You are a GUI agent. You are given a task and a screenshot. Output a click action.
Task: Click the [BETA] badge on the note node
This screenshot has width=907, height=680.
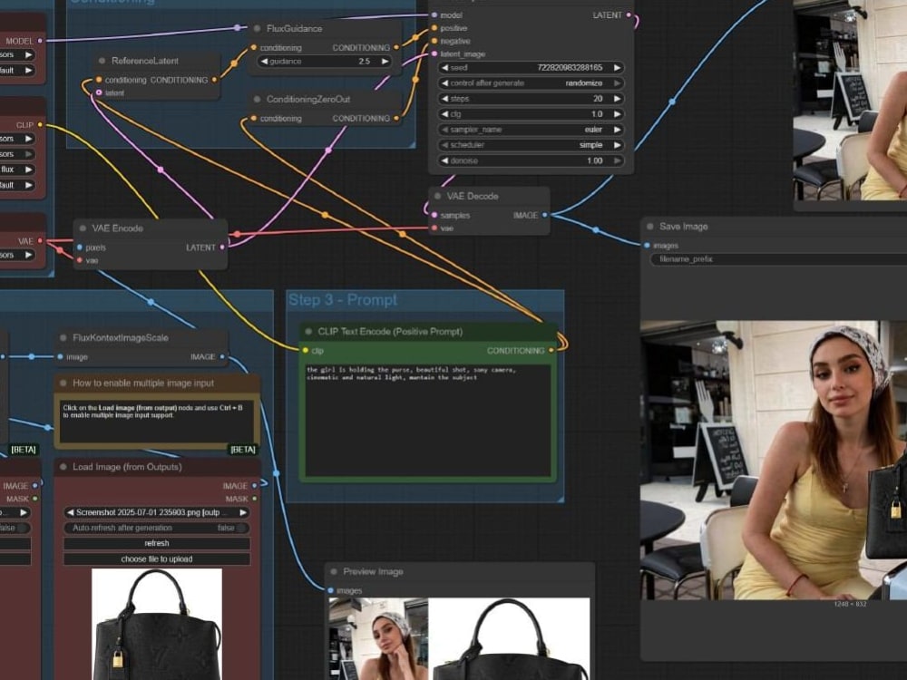click(x=242, y=450)
